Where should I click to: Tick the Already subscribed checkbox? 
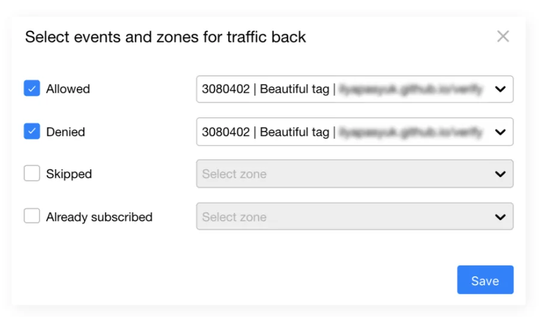click(x=32, y=216)
